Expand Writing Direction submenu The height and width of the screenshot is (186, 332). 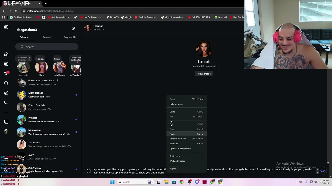click(x=186, y=161)
